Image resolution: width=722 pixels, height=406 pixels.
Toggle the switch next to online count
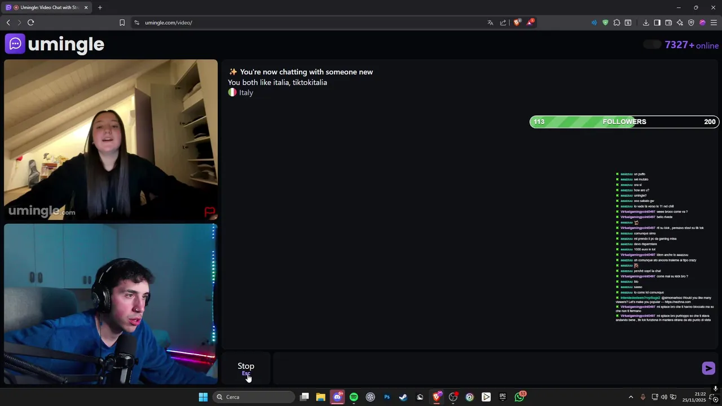click(653, 45)
